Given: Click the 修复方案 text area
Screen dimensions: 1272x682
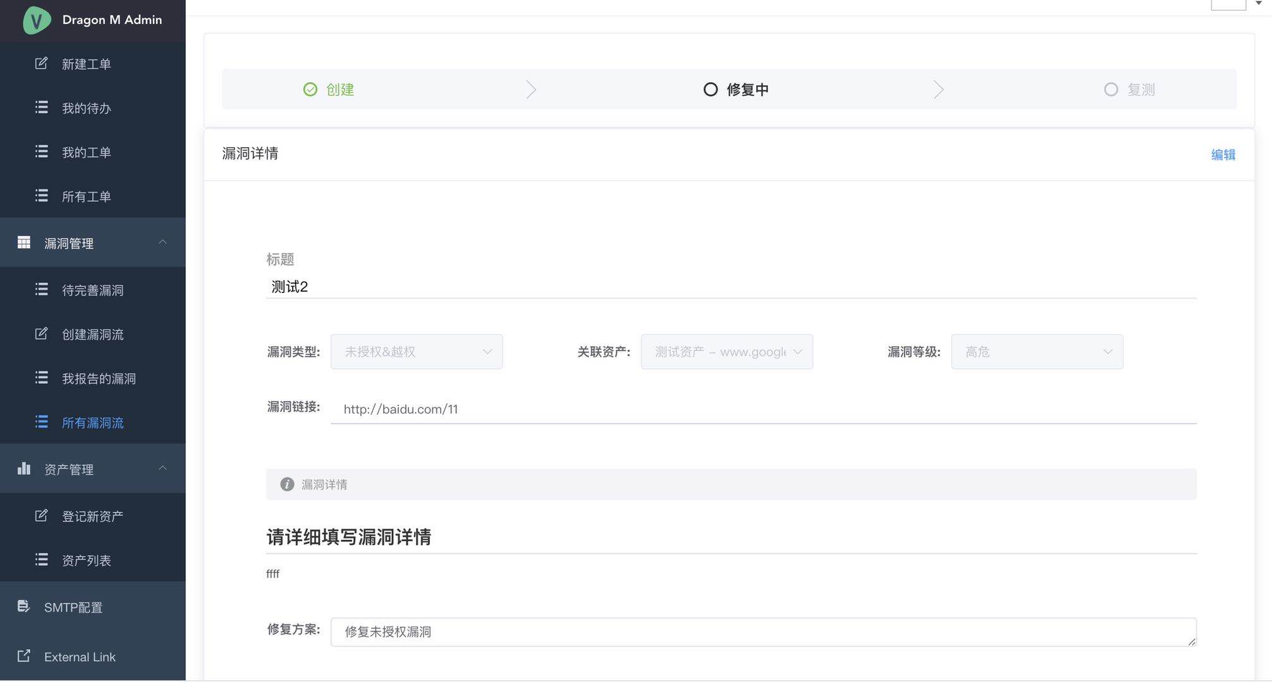Looking at the screenshot, I should 762,632.
